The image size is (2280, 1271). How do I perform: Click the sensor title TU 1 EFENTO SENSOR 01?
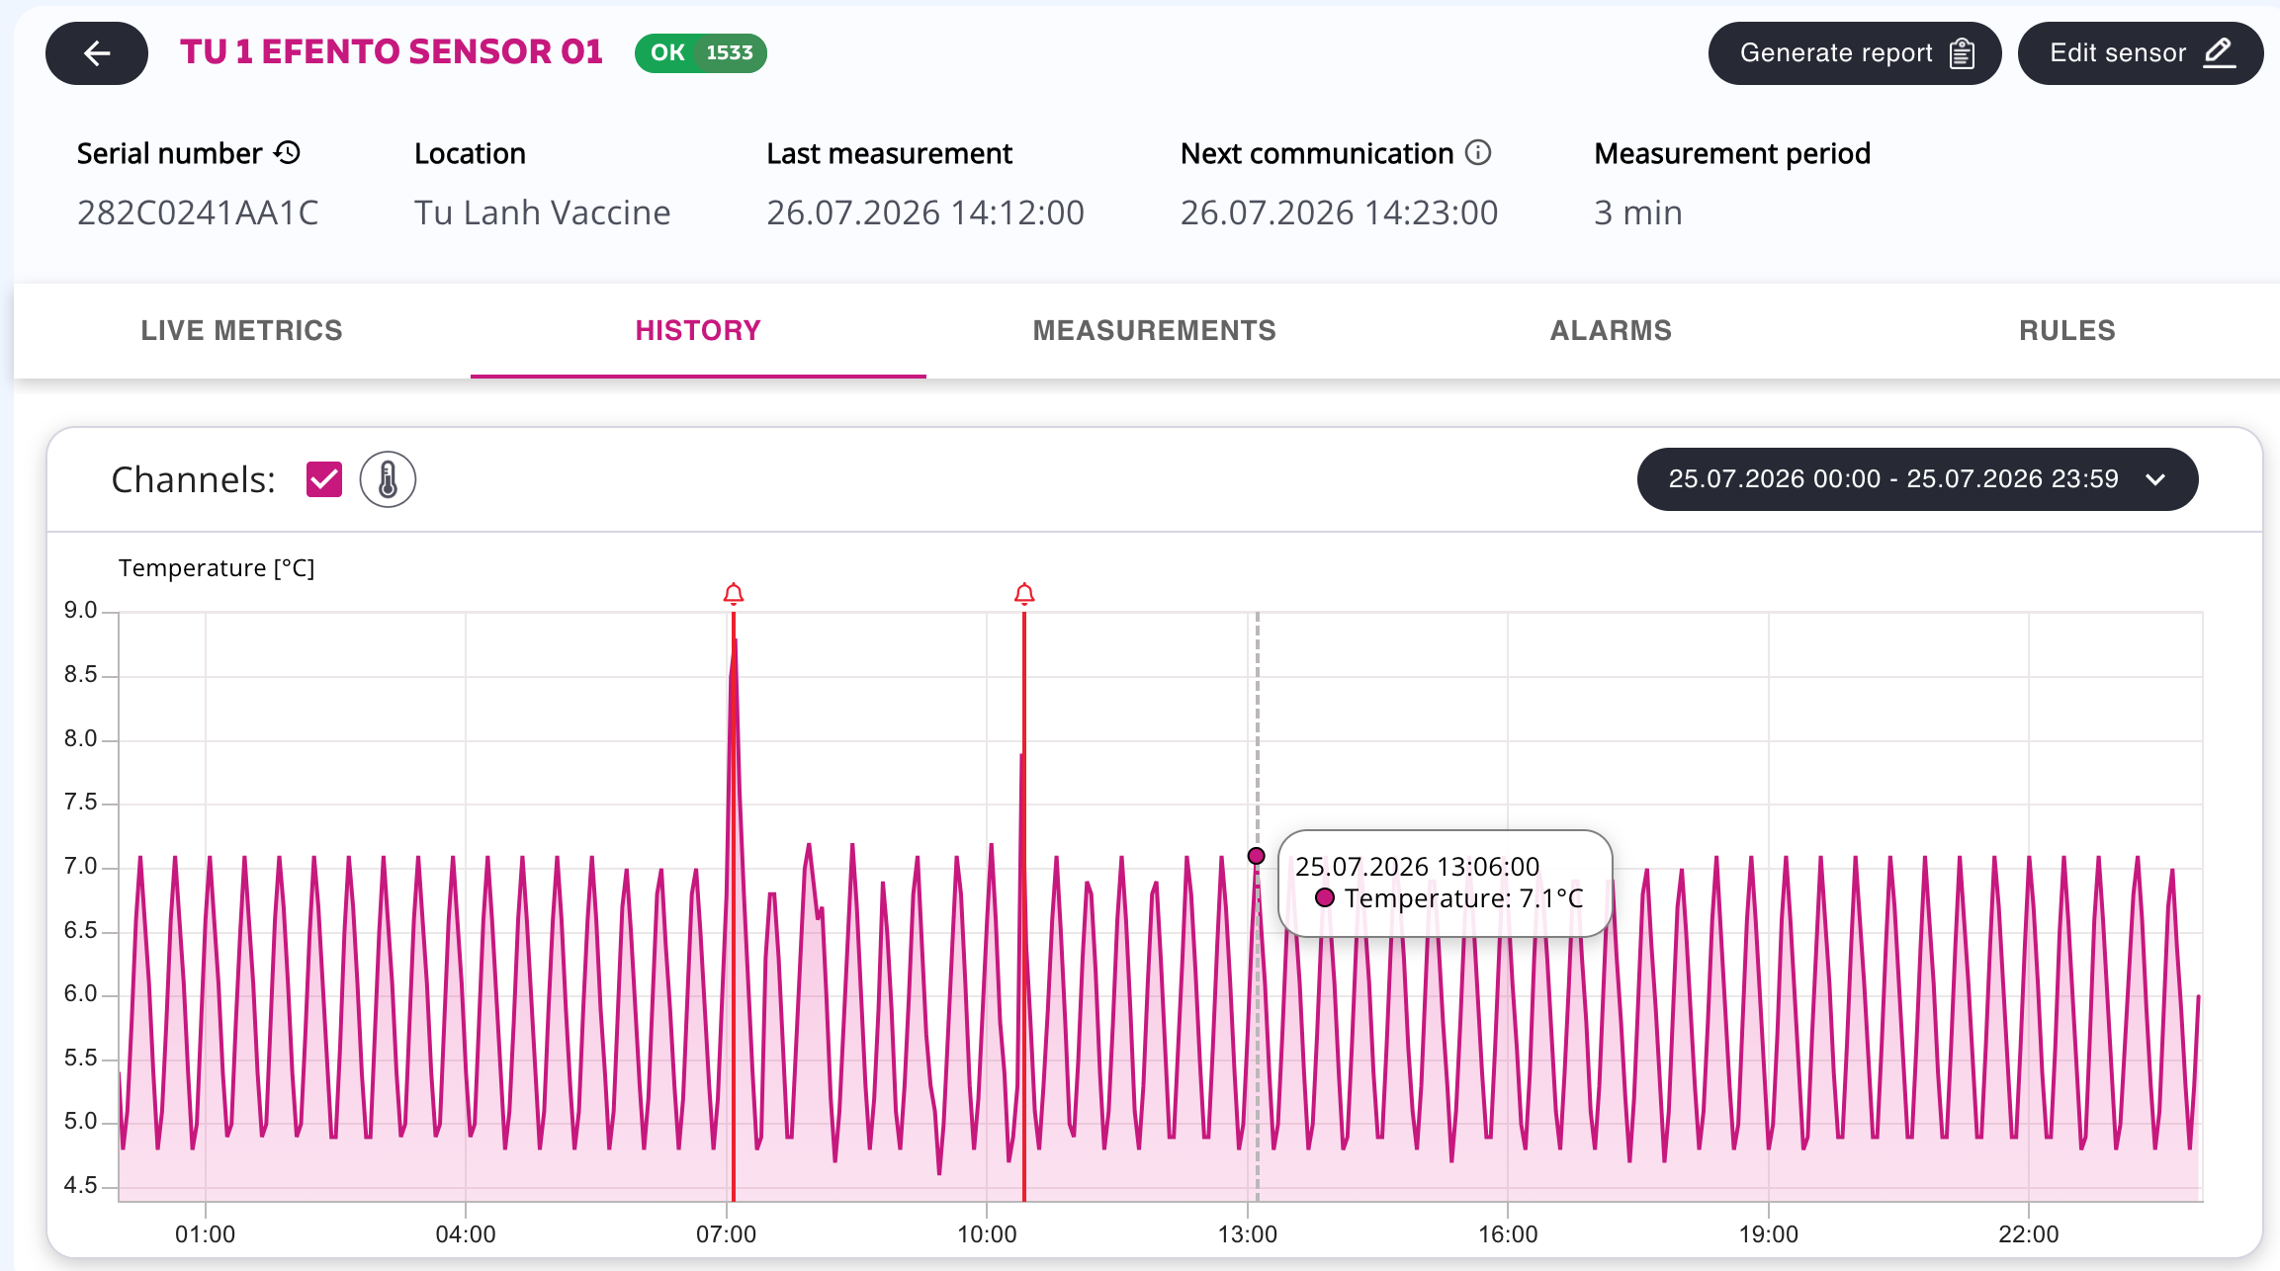pyautogui.click(x=392, y=52)
